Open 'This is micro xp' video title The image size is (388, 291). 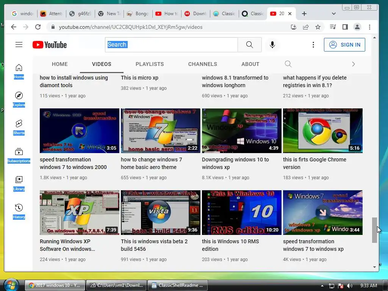[x=139, y=78]
